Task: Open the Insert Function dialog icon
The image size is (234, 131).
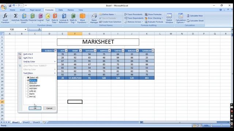Action: [5, 16]
